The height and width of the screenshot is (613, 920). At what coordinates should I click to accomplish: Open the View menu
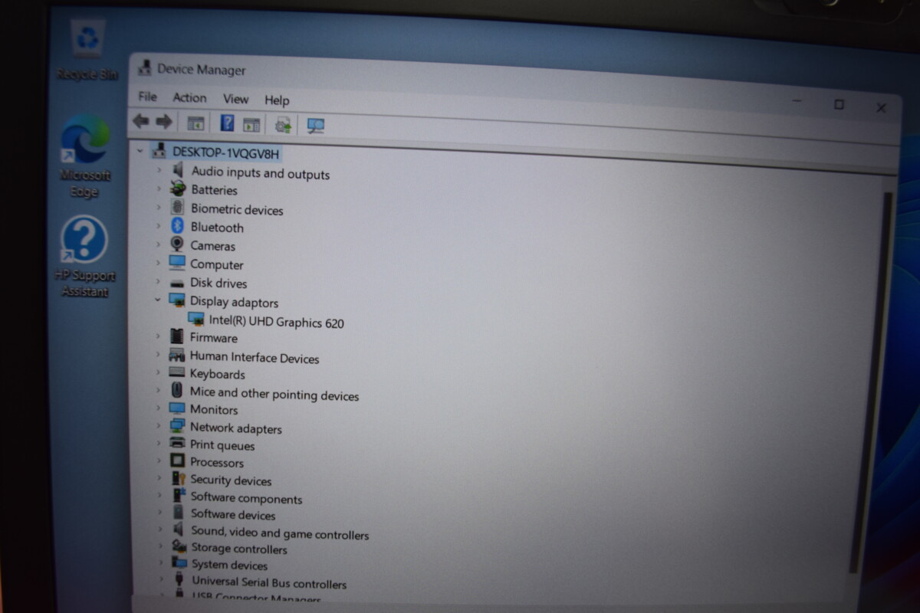pos(235,99)
